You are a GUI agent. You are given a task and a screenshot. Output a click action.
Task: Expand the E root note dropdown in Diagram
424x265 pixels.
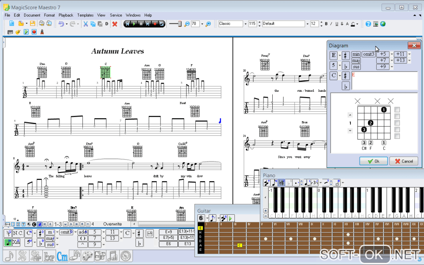(x=340, y=55)
